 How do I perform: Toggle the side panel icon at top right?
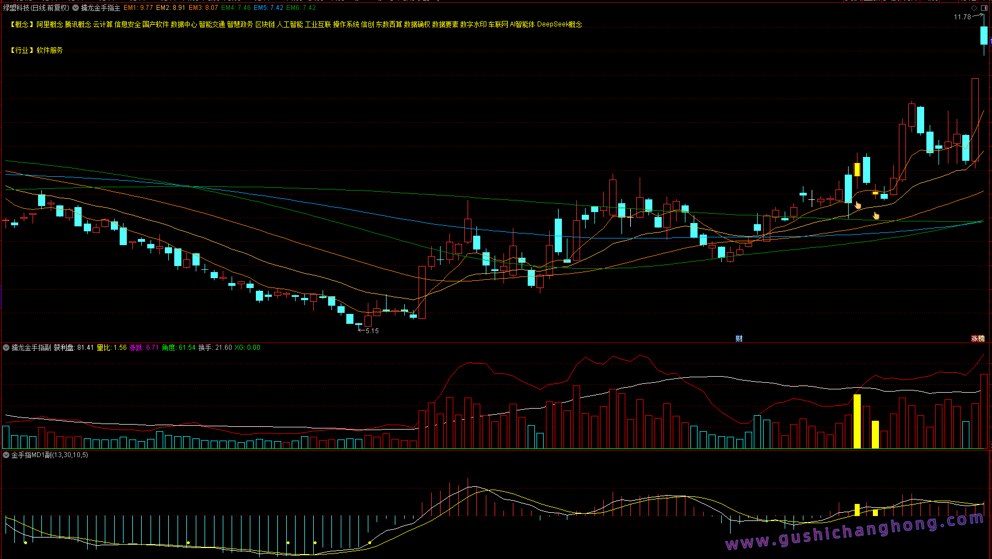tap(984, 8)
